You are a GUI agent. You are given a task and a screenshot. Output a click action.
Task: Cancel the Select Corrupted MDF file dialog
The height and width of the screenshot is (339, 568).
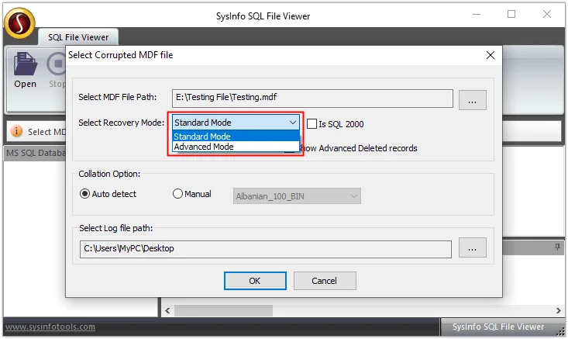coord(325,281)
